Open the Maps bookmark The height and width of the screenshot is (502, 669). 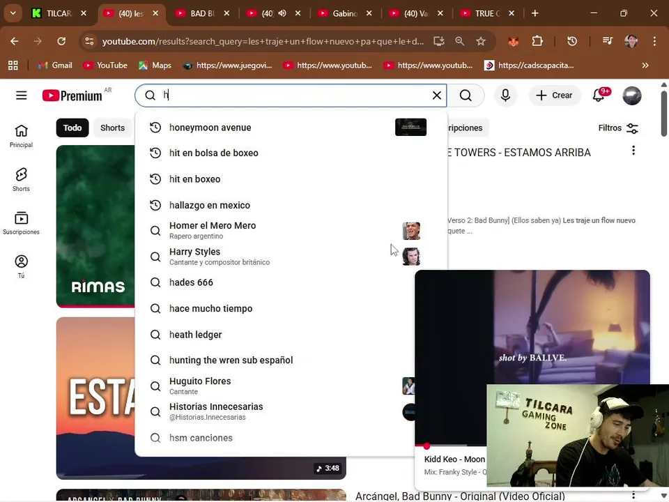[x=155, y=66]
